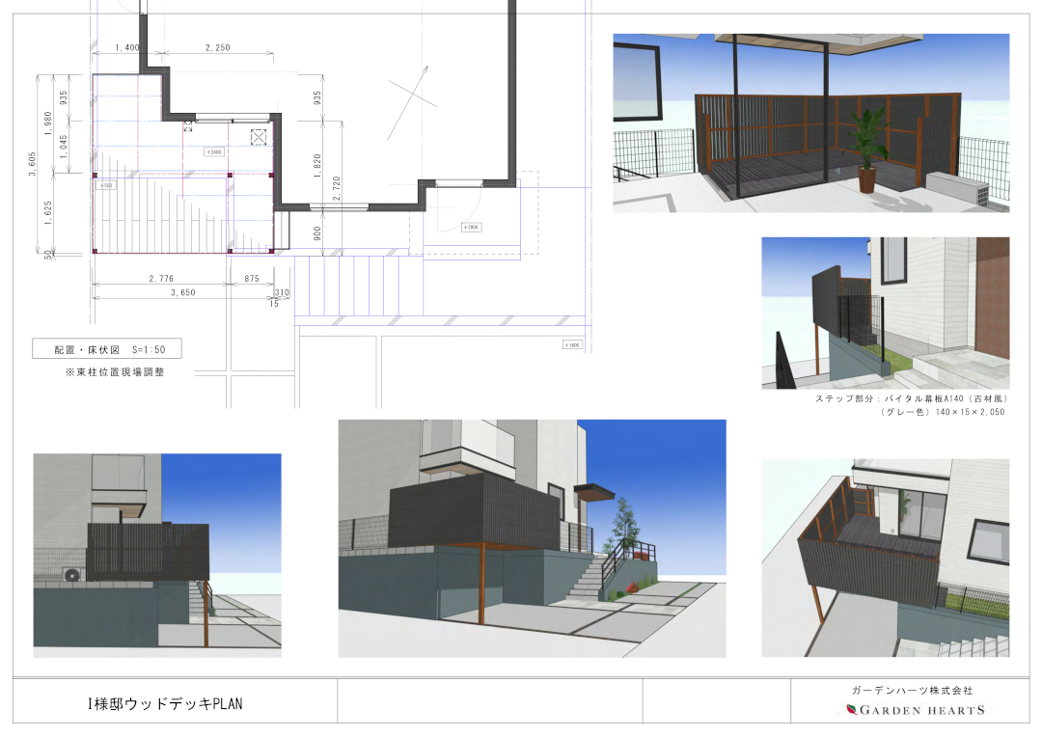Open the side fence view rendering
Image resolution: width=1042 pixels, height=737 pixels.
click(885, 313)
